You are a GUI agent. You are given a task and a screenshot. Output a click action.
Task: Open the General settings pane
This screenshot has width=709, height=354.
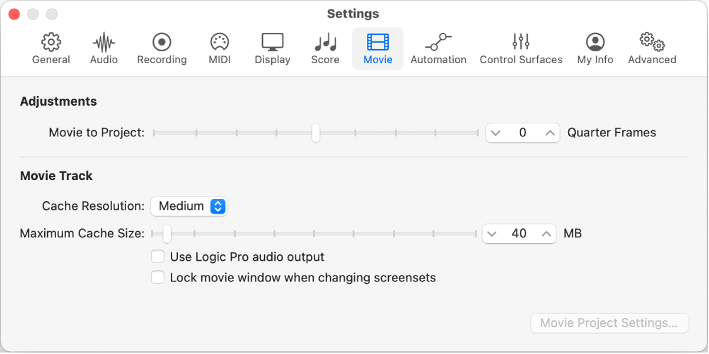click(51, 48)
